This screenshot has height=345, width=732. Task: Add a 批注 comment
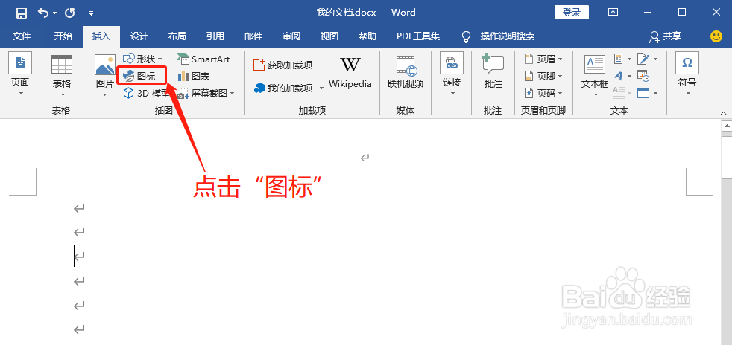[x=493, y=71]
